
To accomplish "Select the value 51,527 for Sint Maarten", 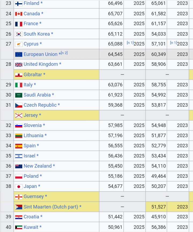I will [159, 207].
